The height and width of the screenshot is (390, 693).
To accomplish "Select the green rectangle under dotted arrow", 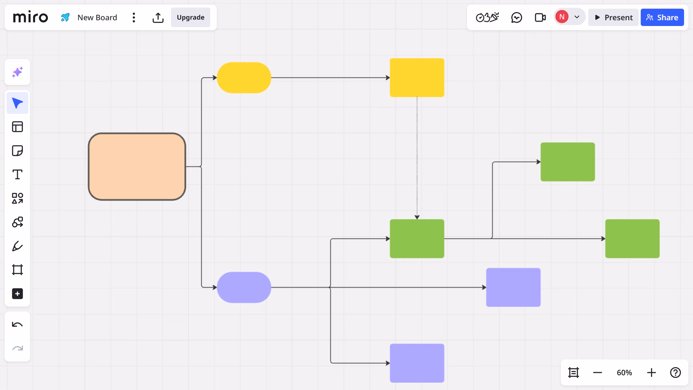I will [417, 239].
